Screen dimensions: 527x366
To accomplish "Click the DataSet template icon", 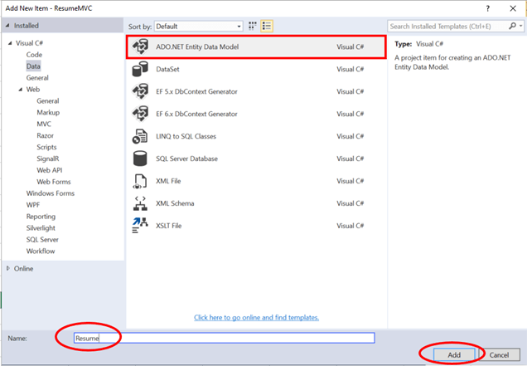I will pos(140,69).
